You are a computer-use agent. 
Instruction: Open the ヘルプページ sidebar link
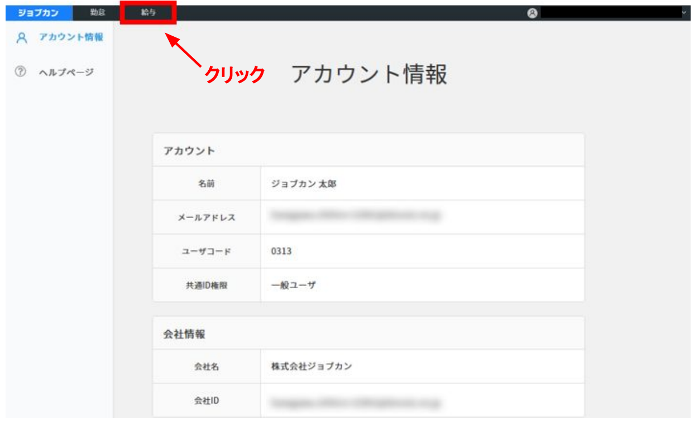coord(66,72)
